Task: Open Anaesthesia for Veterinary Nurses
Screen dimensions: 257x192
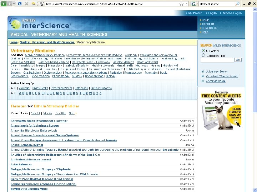Action: (x=35, y=126)
